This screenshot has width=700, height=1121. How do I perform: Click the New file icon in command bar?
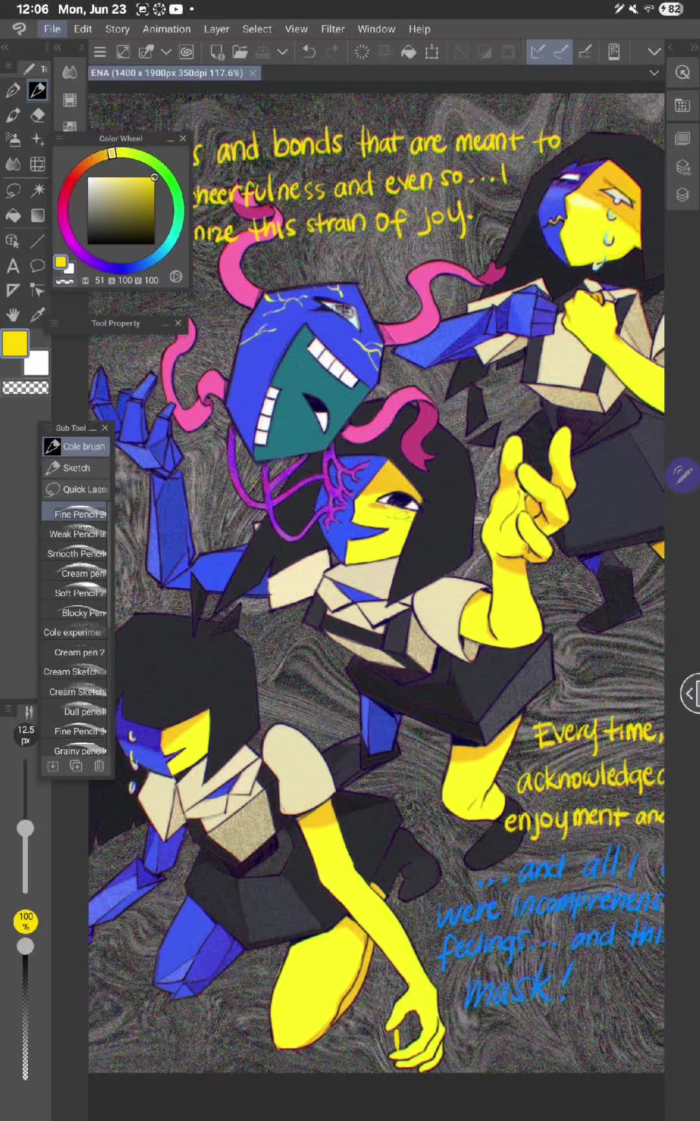[217, 52]
